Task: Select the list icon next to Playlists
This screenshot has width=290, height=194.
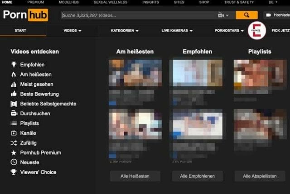Action: click(x=14, y=123)
